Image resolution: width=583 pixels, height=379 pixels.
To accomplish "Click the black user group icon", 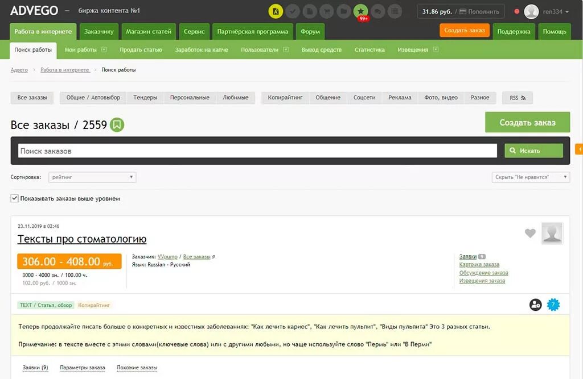I will coord(535,305).
